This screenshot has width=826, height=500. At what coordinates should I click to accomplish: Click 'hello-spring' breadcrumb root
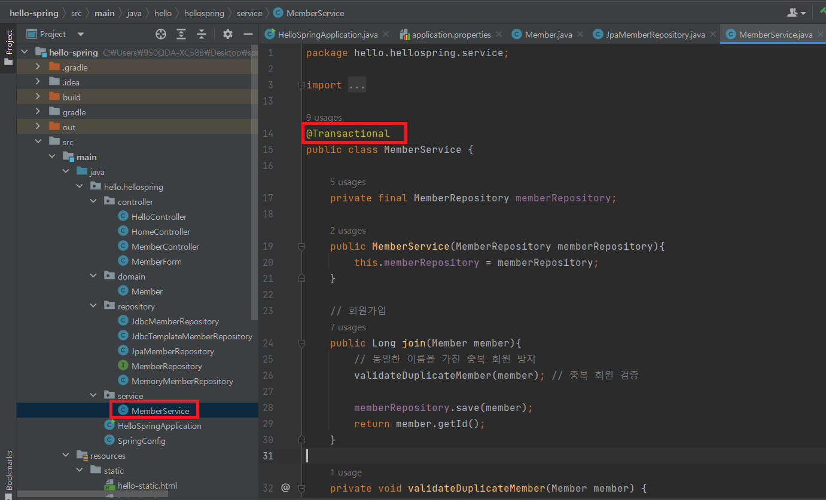[x=34, y=13]
